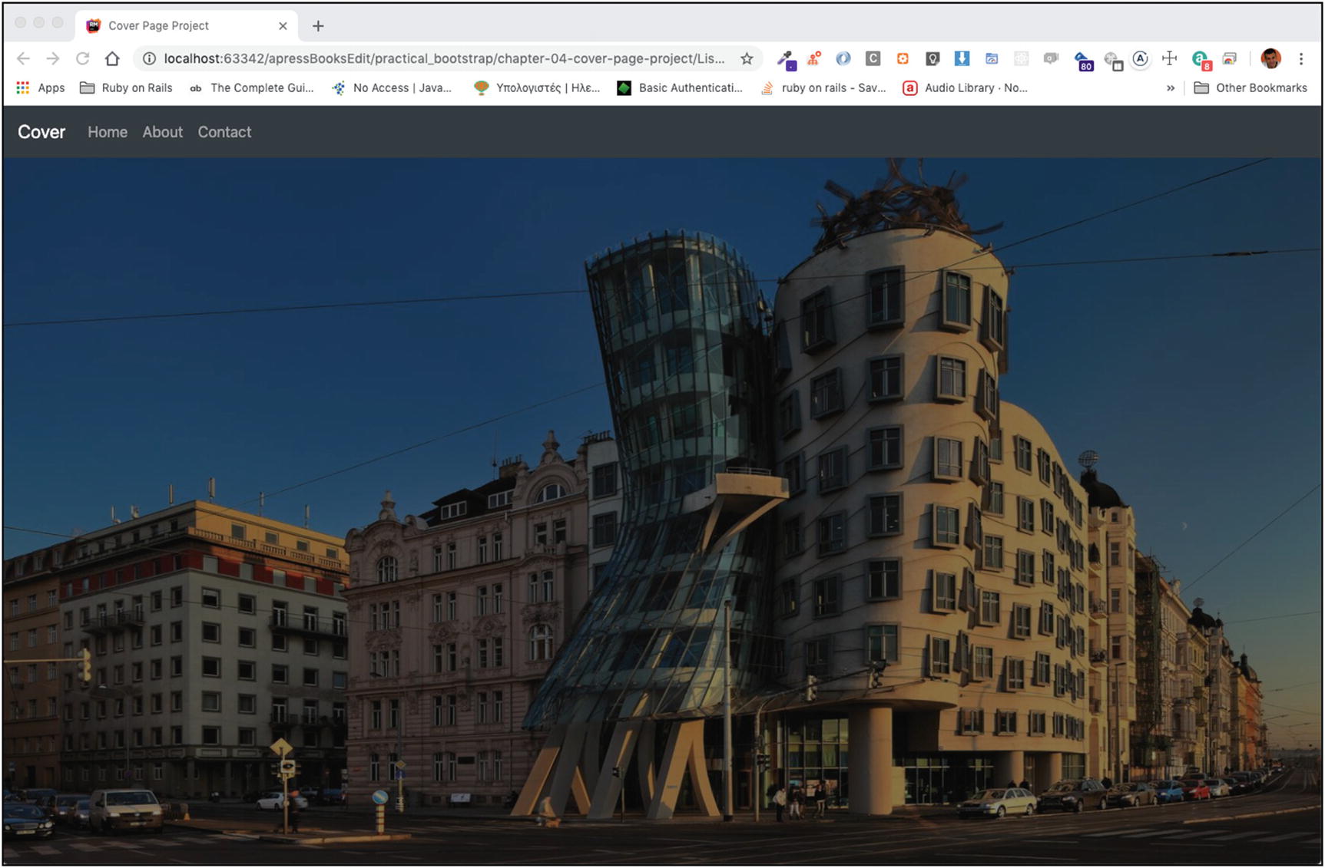
Task: Click the About navbar link
Action: click(162, 132)
